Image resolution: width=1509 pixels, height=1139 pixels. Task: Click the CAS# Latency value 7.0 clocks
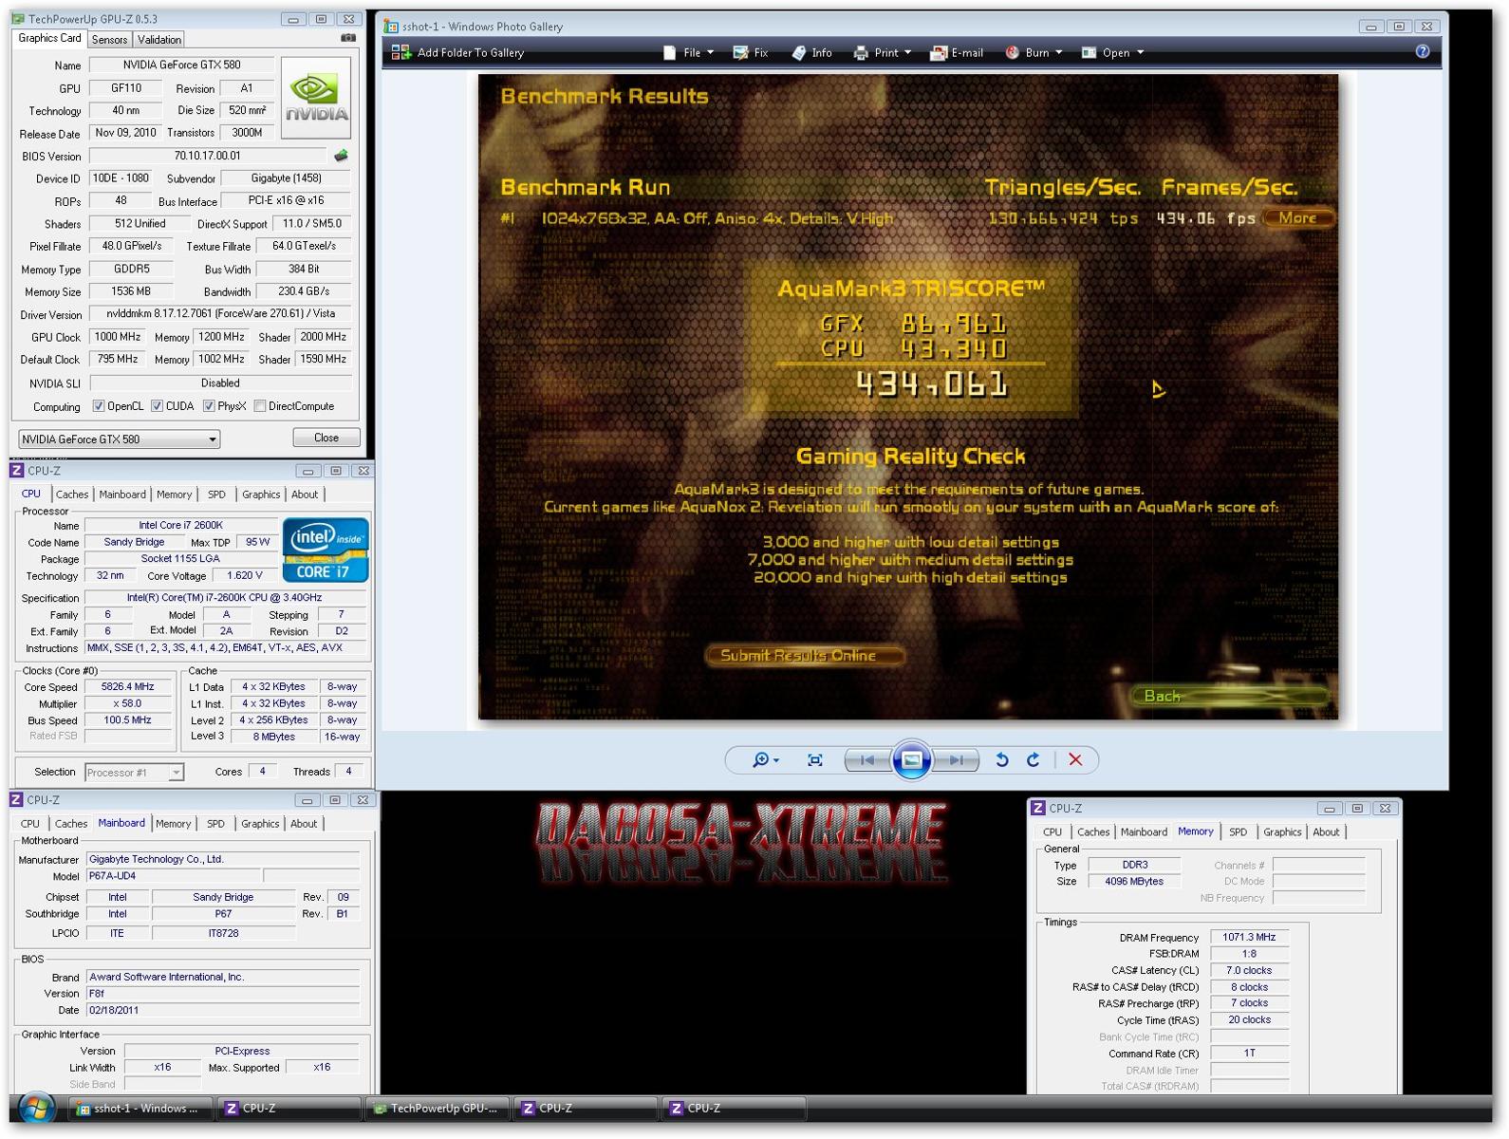[x=1249, y=970]
